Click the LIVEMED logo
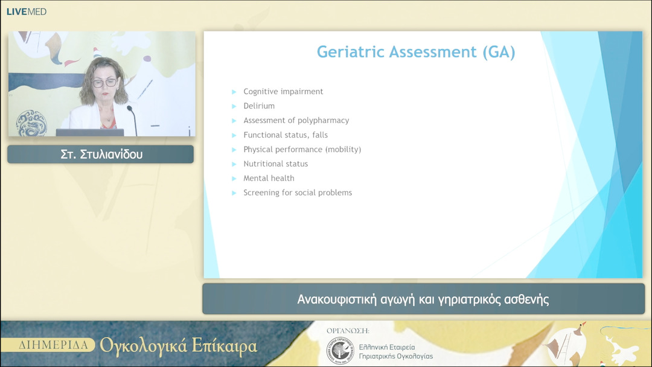This screenshot has height=367, width=652. point(27,11)
